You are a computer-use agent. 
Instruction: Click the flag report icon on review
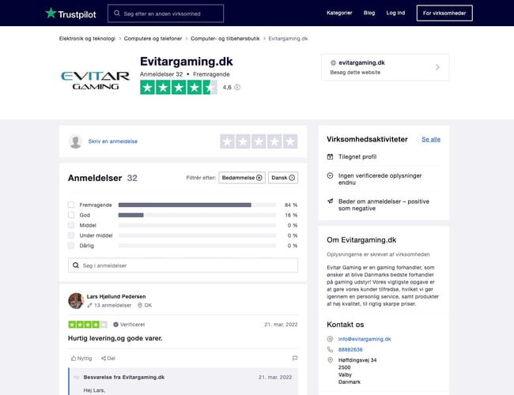pos(295,359)
